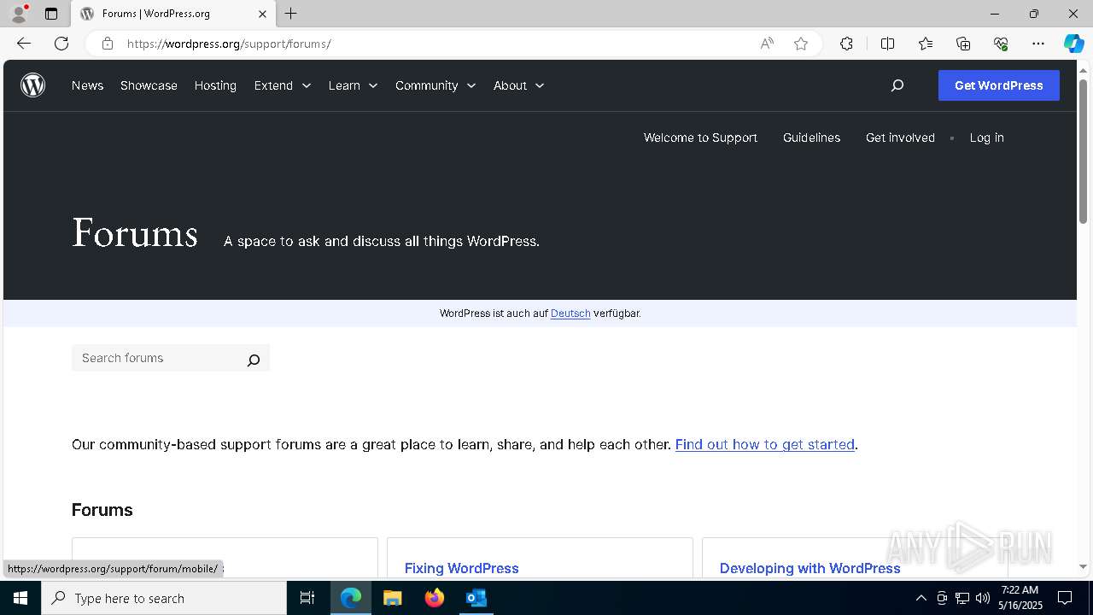
Task: Open the Fixing WordPress forum
Action: (x=462, y=568)
